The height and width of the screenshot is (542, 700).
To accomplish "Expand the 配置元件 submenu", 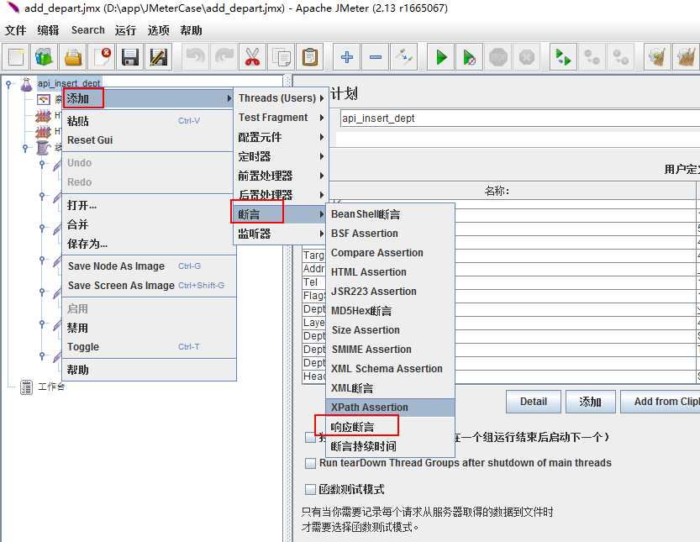I will pyautogui.click(x=281, y=137).
